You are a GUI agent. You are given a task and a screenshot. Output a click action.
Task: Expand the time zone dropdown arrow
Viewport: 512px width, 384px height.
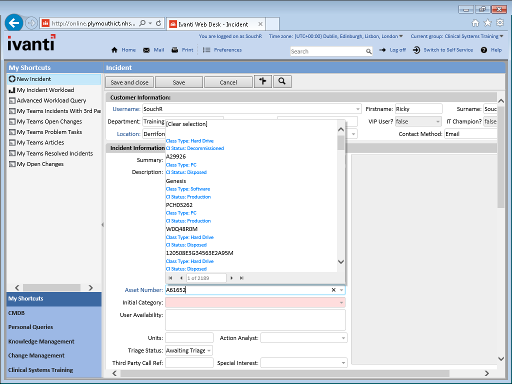click(401, 36)
